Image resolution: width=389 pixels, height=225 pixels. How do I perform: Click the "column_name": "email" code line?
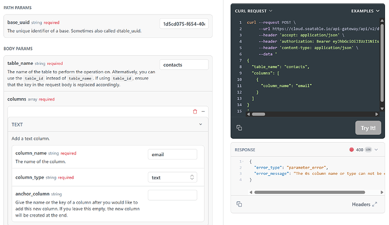(286, 86)
